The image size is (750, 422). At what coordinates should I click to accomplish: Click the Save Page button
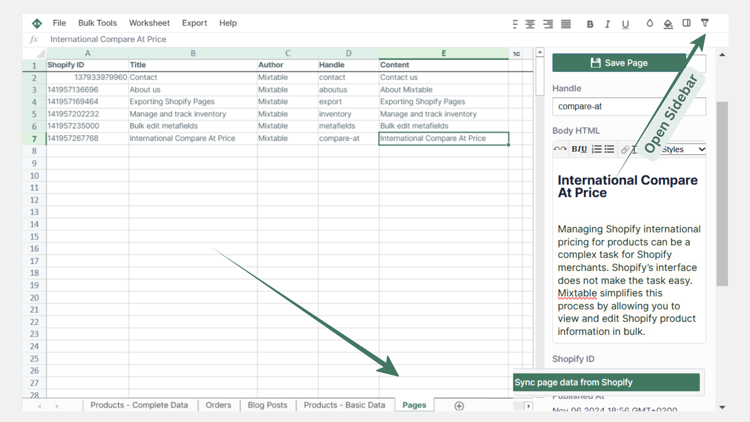click(619, 63)
